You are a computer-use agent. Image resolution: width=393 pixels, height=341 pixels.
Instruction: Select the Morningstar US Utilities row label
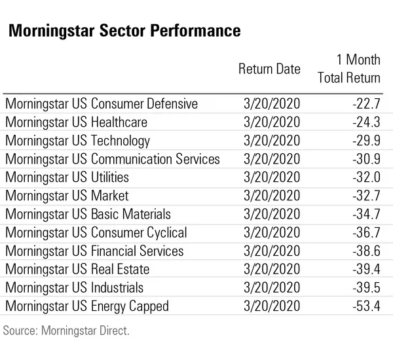67,177
